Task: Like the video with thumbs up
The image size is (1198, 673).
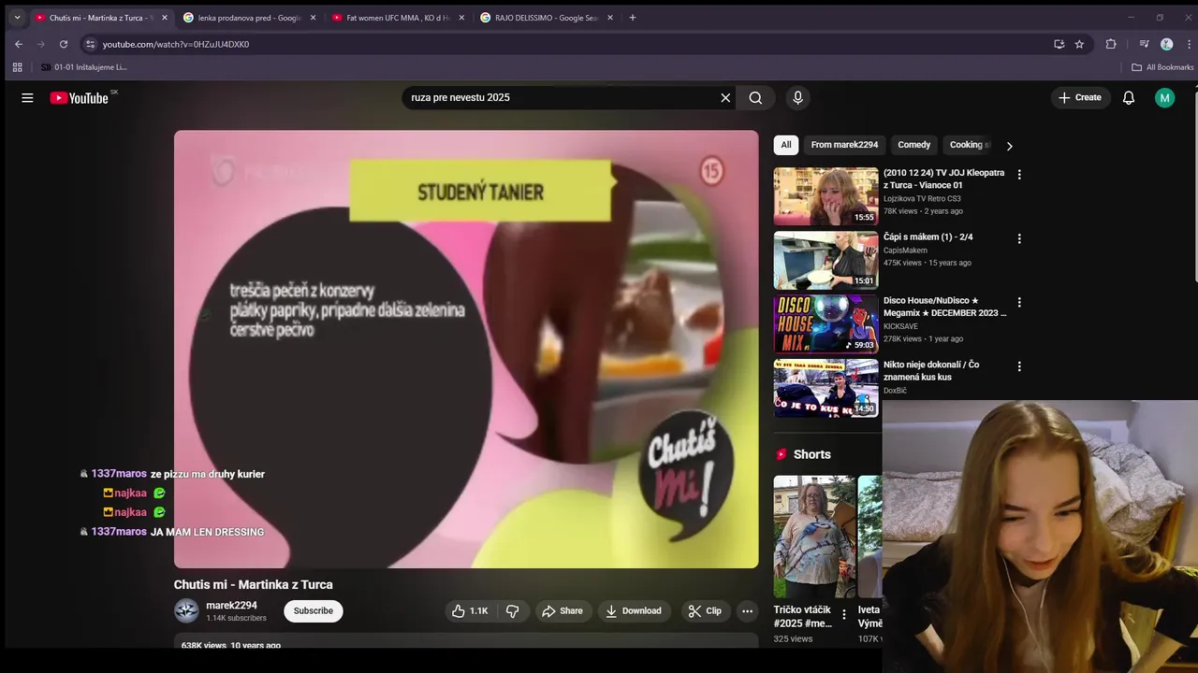Action: pos(470,610)
